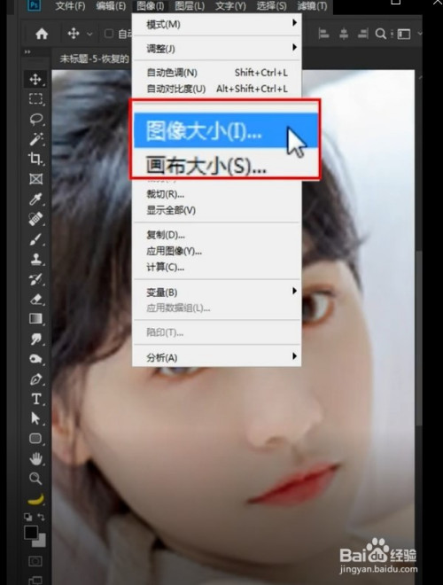Select the Horizontal Type tool
The width and height of the screenshot is (443, 585).
tap(35, 399)
